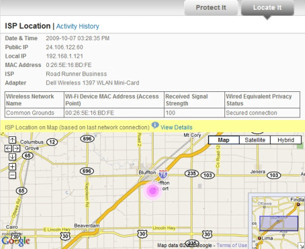Click the route 12 shield near Columbus Grove
The width and height of the screenshot is (305, 249).
52,142
